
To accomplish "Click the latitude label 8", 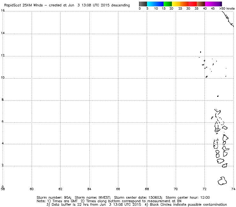I will 3,99.
